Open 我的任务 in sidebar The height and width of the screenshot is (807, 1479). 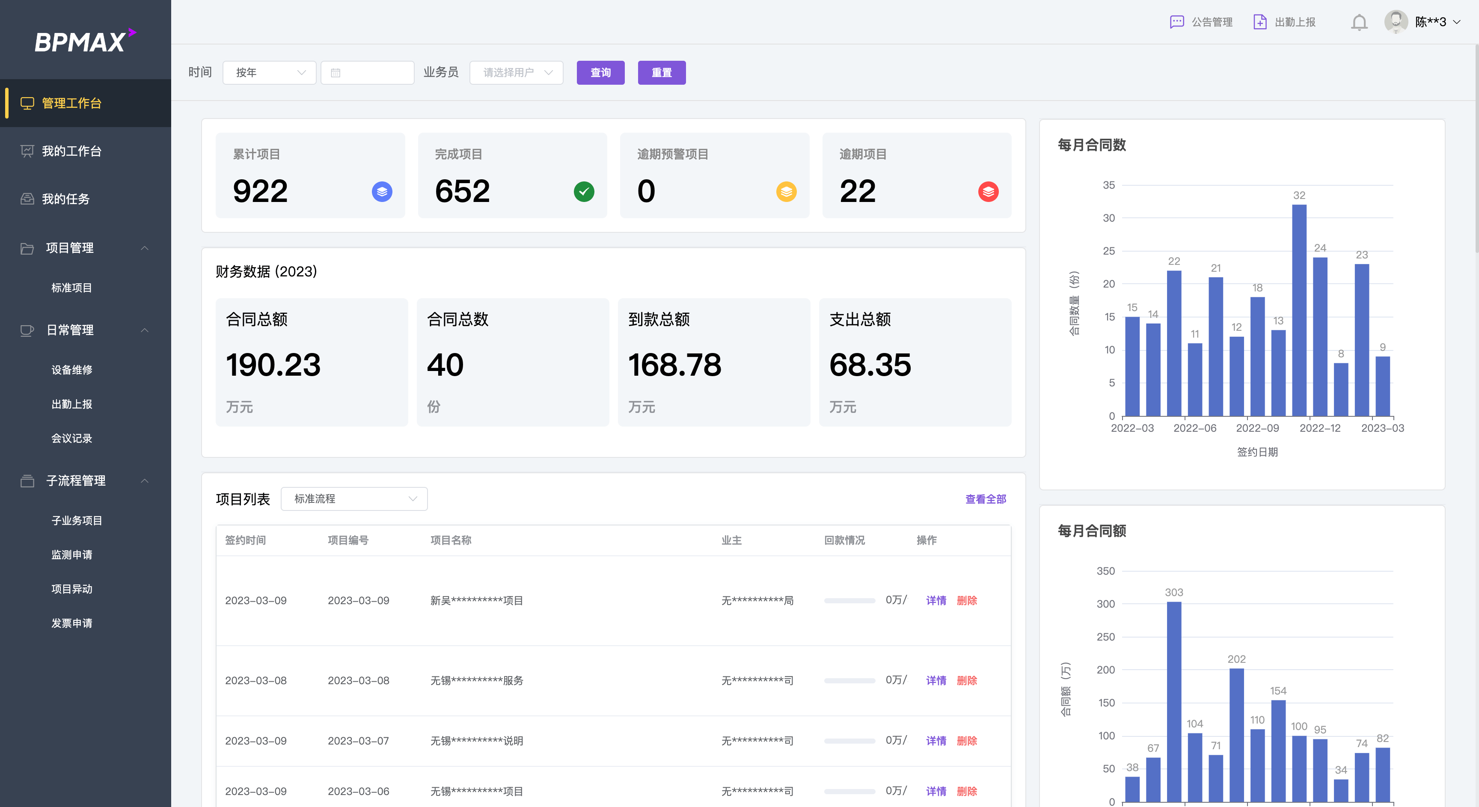click(86, 199)
